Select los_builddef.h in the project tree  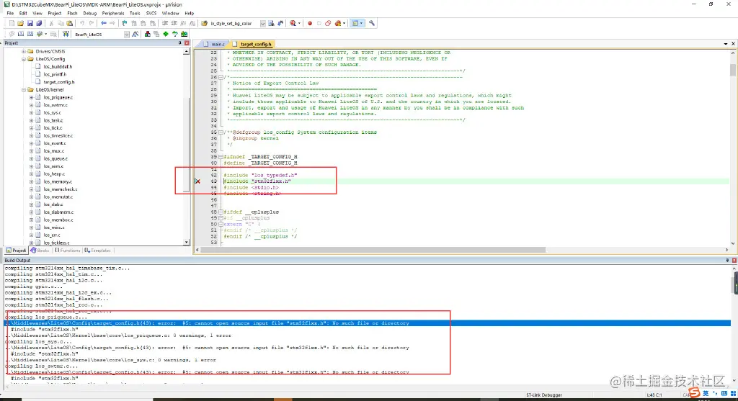58,67
